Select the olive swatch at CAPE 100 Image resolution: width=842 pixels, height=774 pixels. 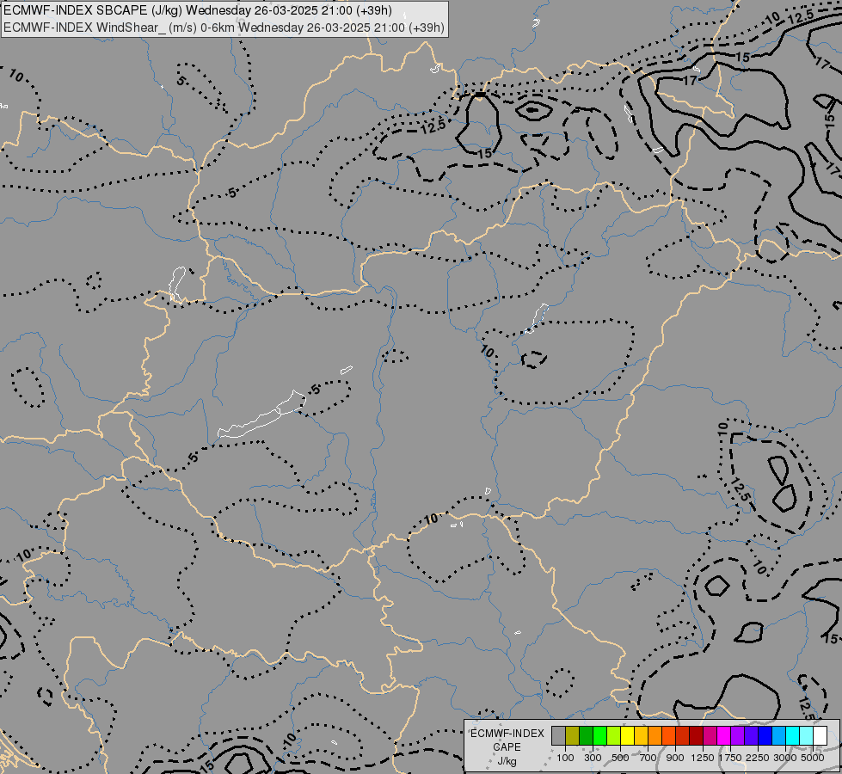[x=573, y=736]
